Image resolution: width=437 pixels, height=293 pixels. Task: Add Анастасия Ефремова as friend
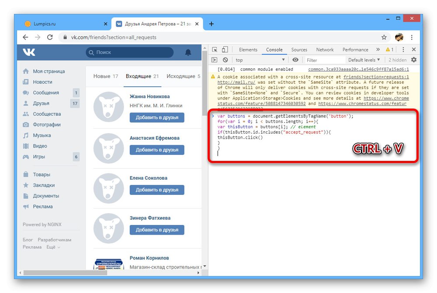[157, 150]
